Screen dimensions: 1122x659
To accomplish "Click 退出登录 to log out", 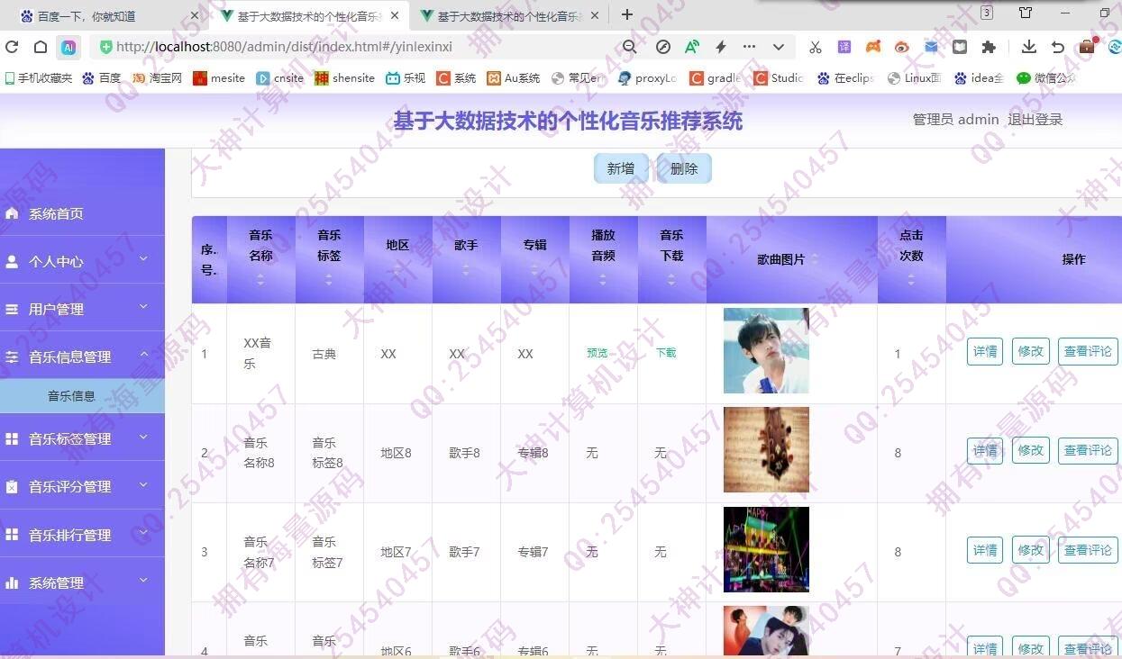I will pyautogui.click(x=1035, y=120).
